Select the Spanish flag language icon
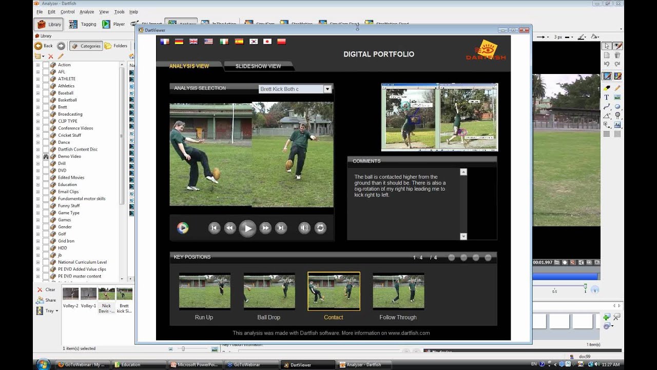This screenshot has width=657, height=370. click(x=239, y=42)
